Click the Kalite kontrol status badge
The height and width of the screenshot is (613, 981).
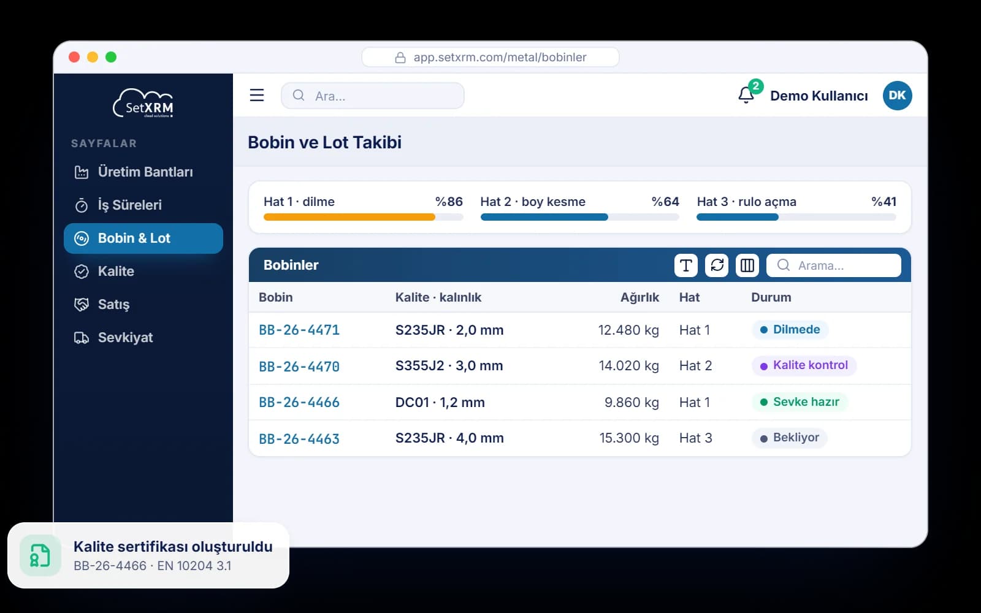tap(804, 365)
